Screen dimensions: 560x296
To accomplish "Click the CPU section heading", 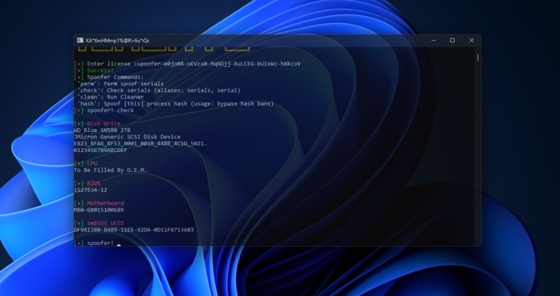I will click(x=92, y=164).
